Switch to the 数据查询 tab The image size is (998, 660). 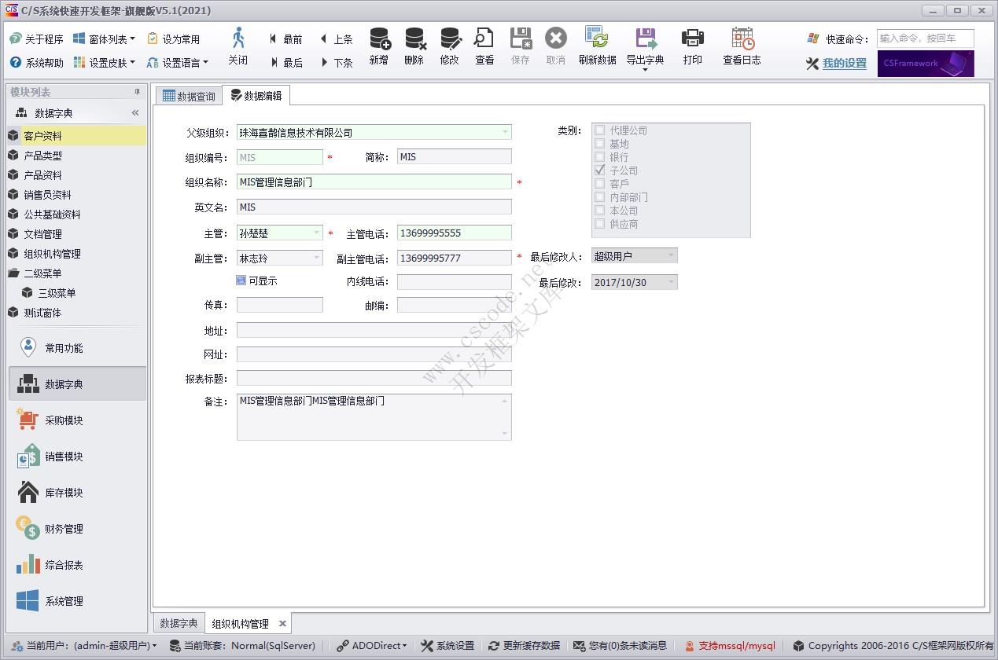coord(190,95)
